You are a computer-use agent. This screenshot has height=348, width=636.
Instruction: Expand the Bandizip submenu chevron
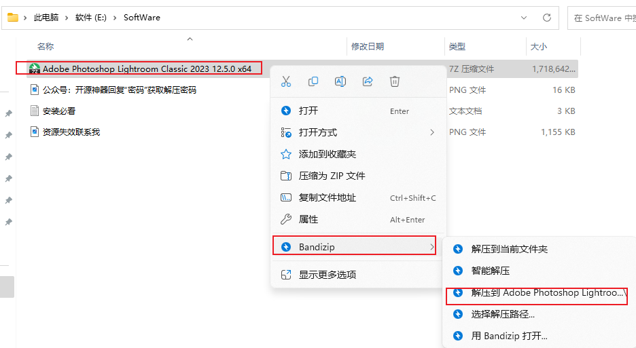(432, 247)
